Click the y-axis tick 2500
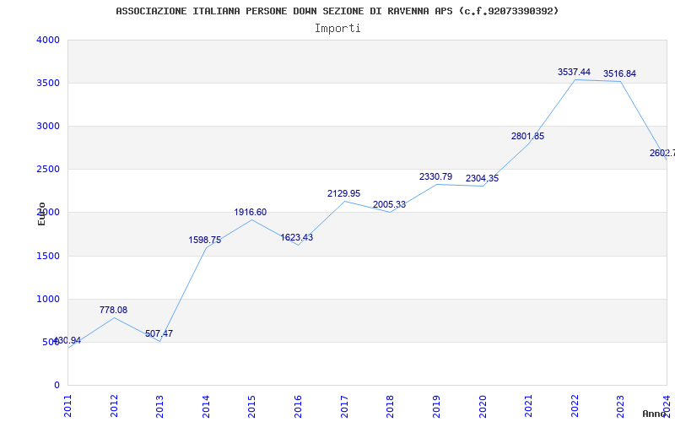 (x=48, y=170)
